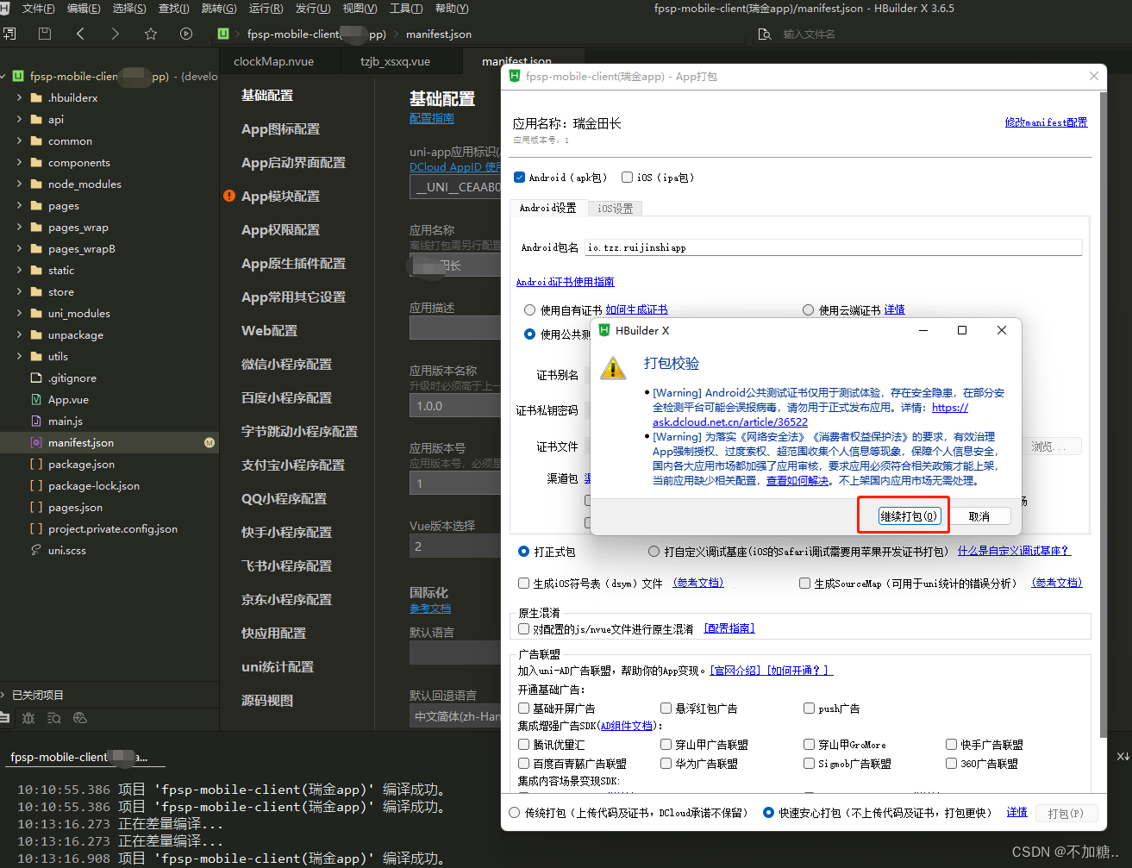Open the Android证书使用指南 link
The width and height of the screenshot is (1132, 868).
point(565,282)
